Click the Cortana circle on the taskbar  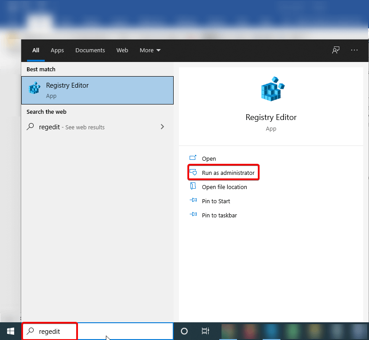pyautogui.click(x=184, y=331)
